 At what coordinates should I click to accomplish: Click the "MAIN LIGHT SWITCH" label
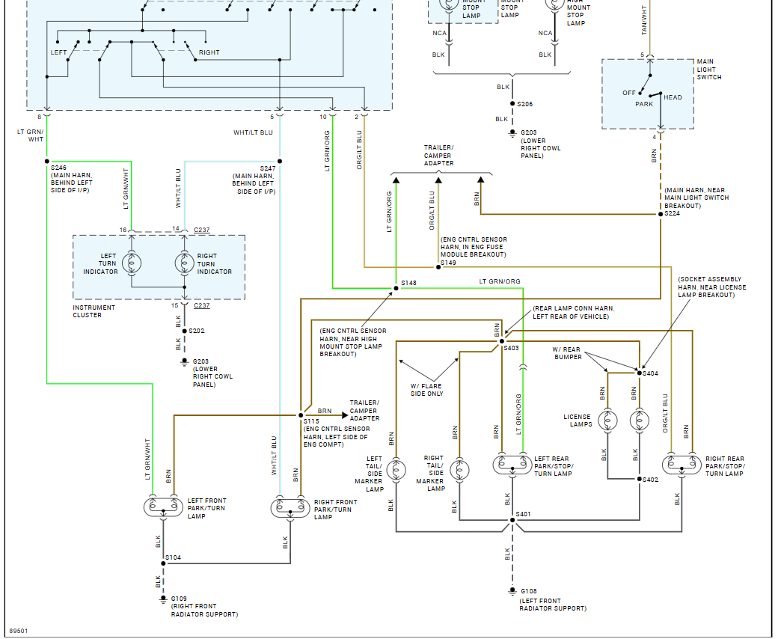pyautogui.click(x=709, y=70)
